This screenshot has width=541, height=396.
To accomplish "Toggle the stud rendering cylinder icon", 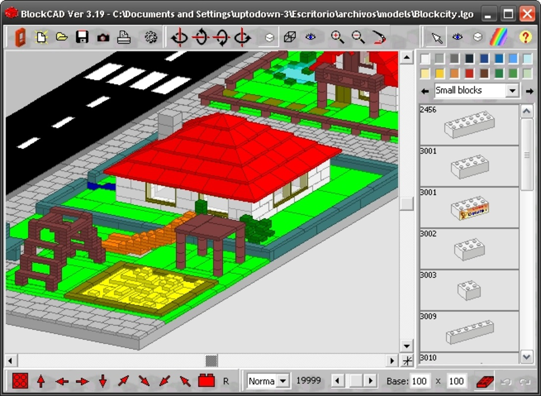I will [270, 36].
